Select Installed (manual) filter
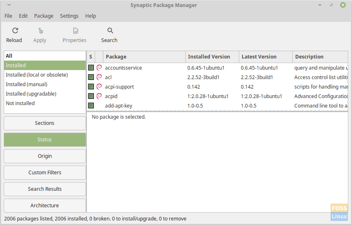The width and height of the screenshot is (352, 225). pyautogui.click(x=45, y=84)
